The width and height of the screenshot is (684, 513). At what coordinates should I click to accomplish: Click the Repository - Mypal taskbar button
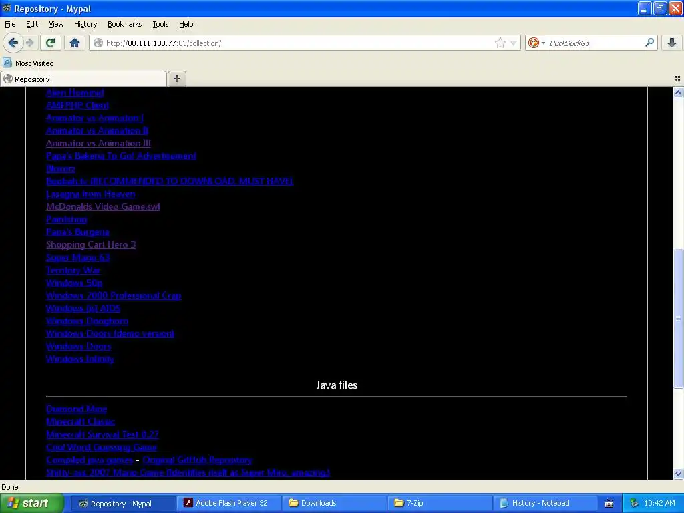pos(123,503)
